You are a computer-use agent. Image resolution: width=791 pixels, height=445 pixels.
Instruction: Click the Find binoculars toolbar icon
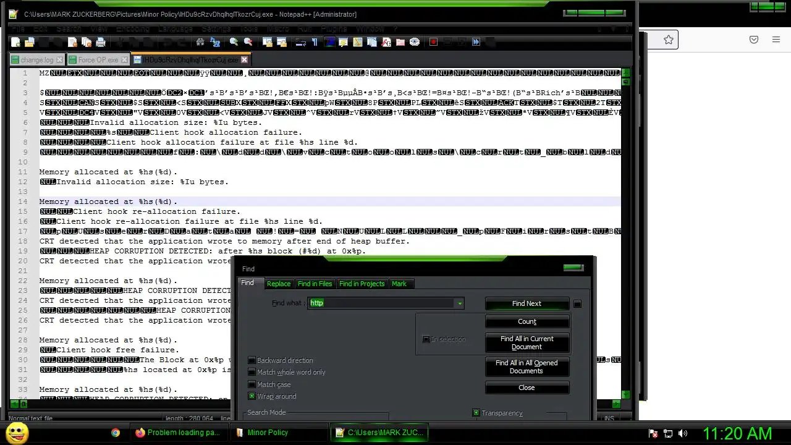(x=200, y=42)
